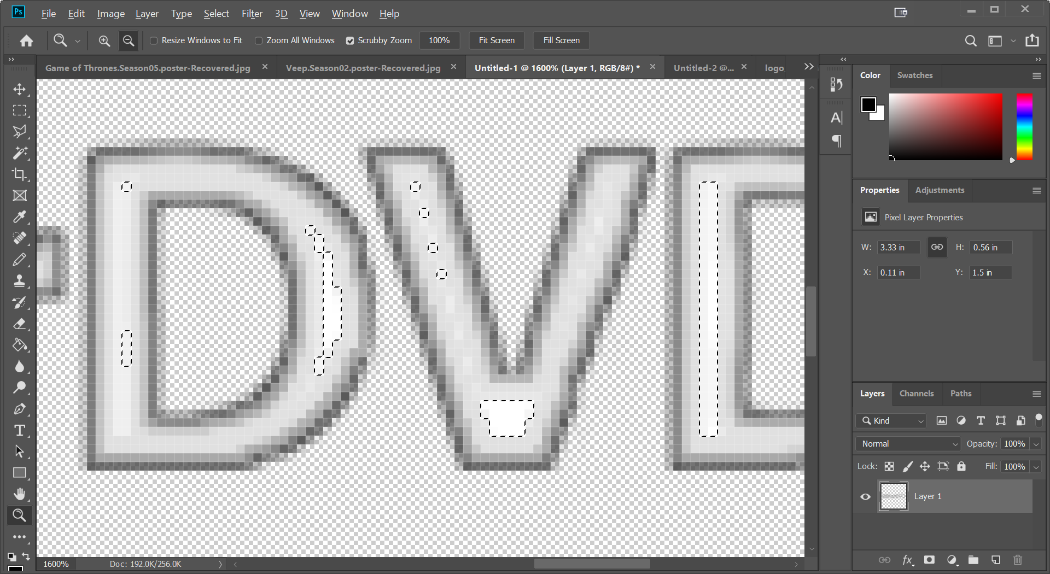Image resolution: width=1050 pixels, height=574 pixels.
Task: Select the Blur tool
Action: [20, 366]
